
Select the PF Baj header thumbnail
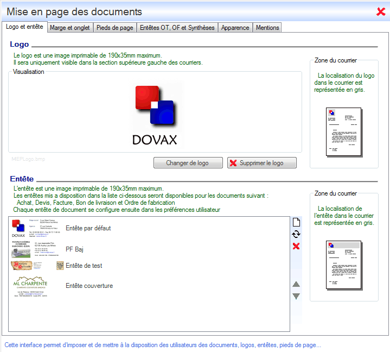(x=36, y=249)
